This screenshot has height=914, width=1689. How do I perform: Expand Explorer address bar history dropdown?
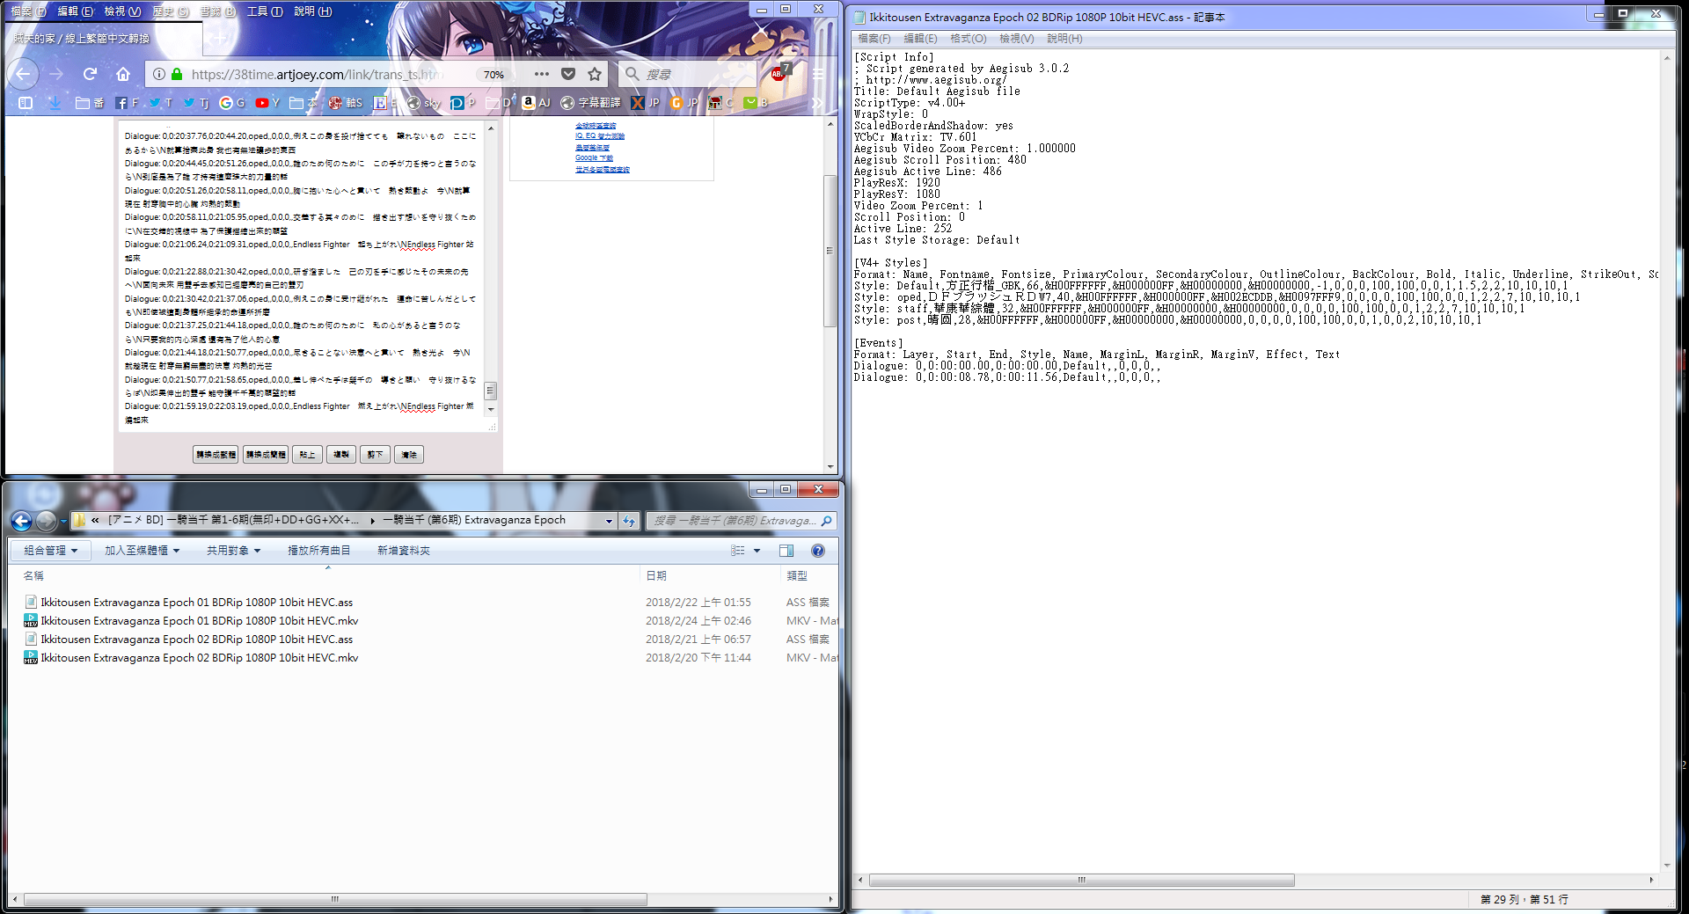click(x=609, y=521)
